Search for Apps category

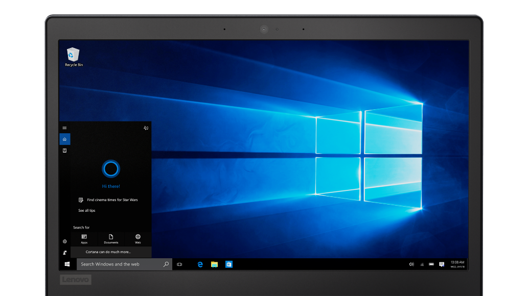(84, 238)
